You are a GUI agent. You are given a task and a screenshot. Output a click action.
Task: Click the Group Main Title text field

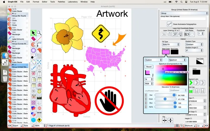[x=183, y=19]
